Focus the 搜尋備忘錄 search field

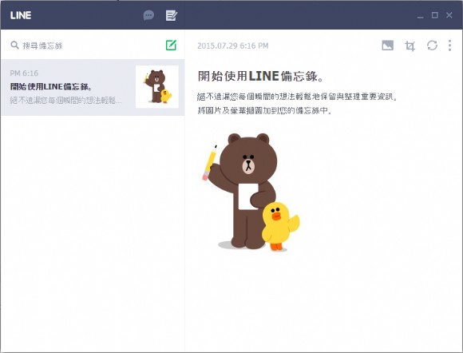[x=85, y=46]
